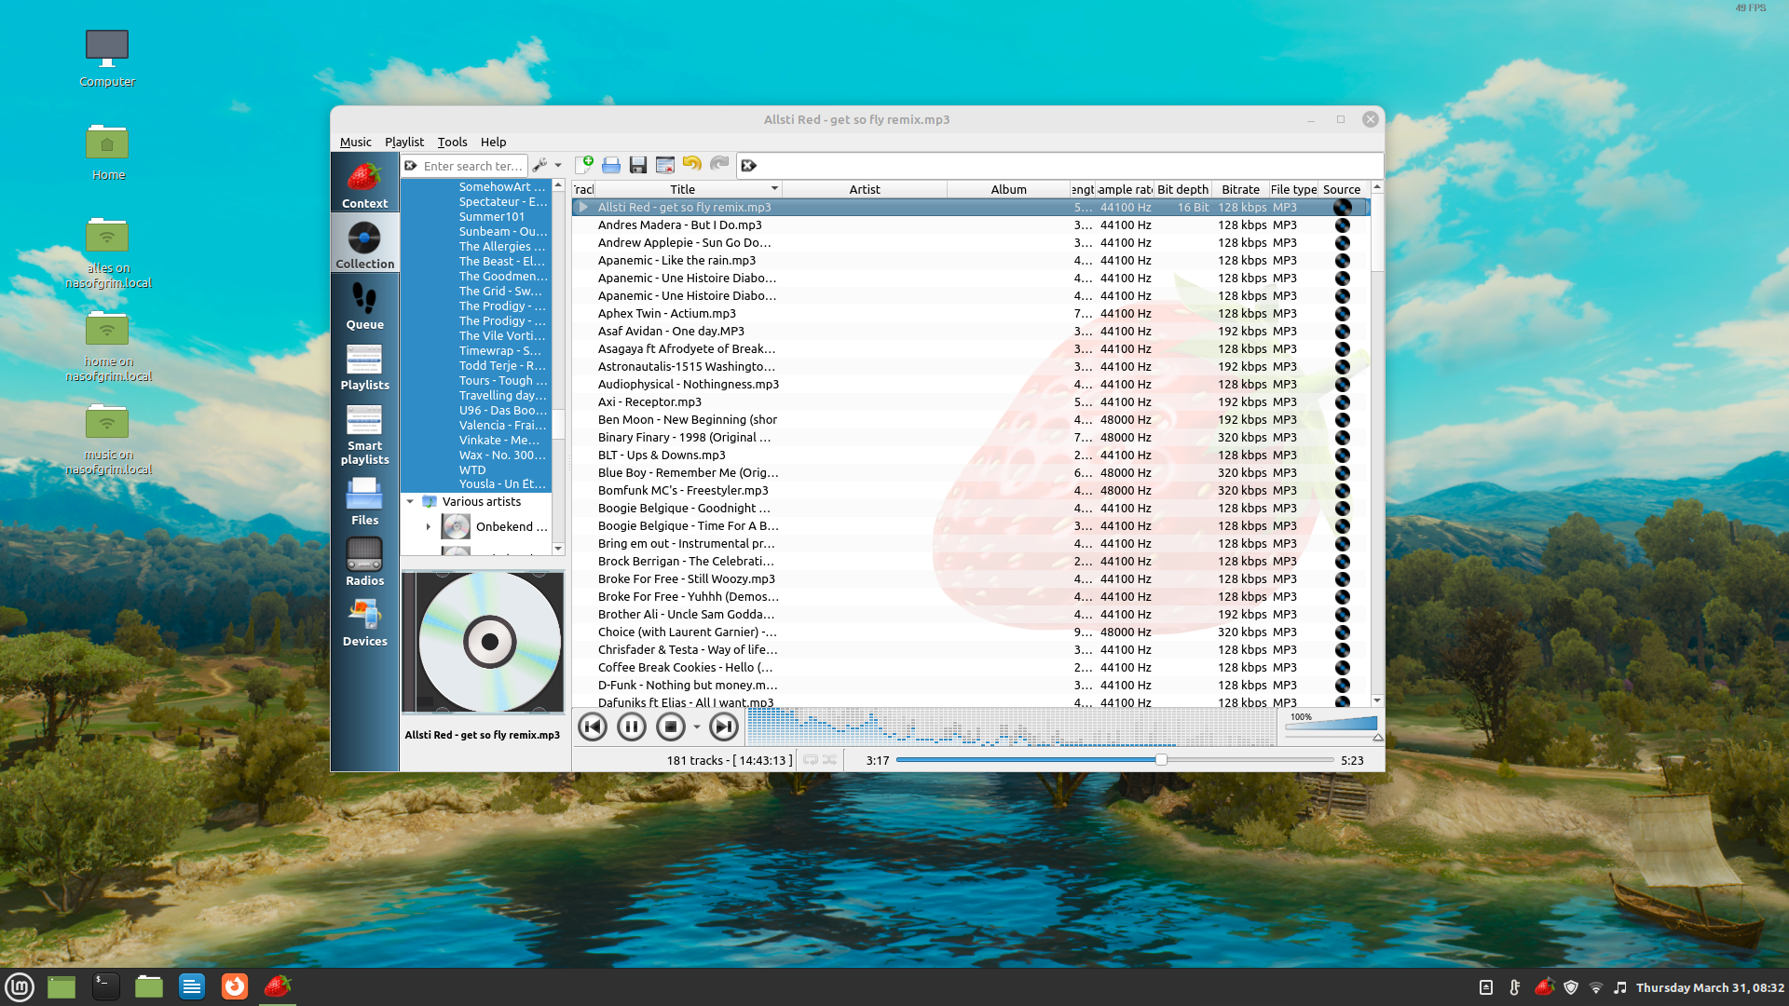
Task: Click the undo arrow in the playlist toolbar
Action: click(692, 165)
